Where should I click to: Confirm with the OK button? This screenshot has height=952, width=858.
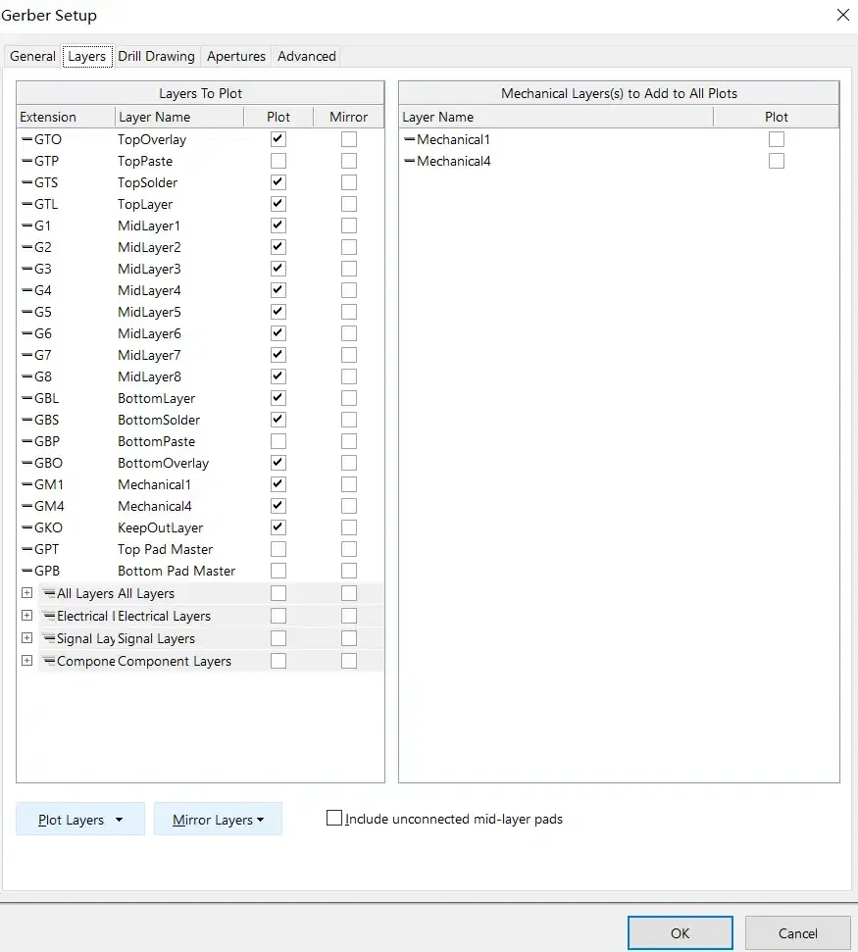pos(680,933)
